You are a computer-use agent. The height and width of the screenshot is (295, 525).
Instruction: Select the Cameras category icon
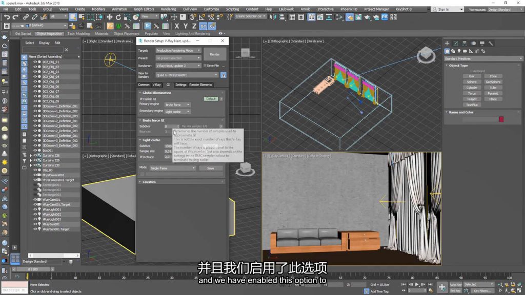(465, 51)
